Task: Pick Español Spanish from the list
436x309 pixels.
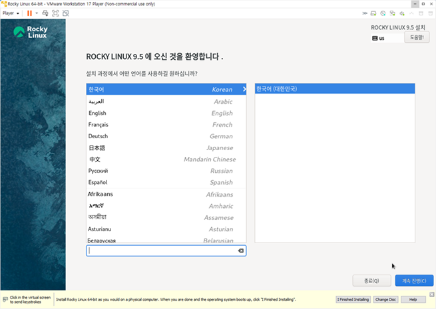Action: [166, 182]
